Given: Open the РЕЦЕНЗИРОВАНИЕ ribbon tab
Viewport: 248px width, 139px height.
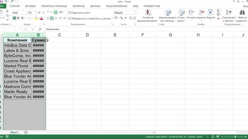Looking at the screenshot, I should pos(117,6).
